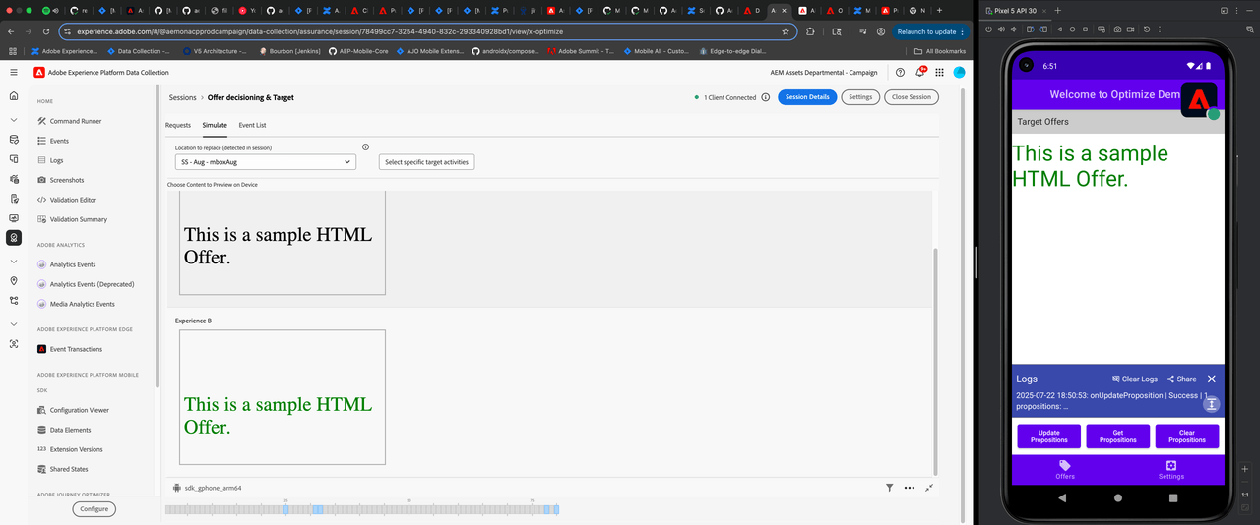The image size is (1260, 525).
Task: Switch to the Event List tab
Action: [252, 125]
